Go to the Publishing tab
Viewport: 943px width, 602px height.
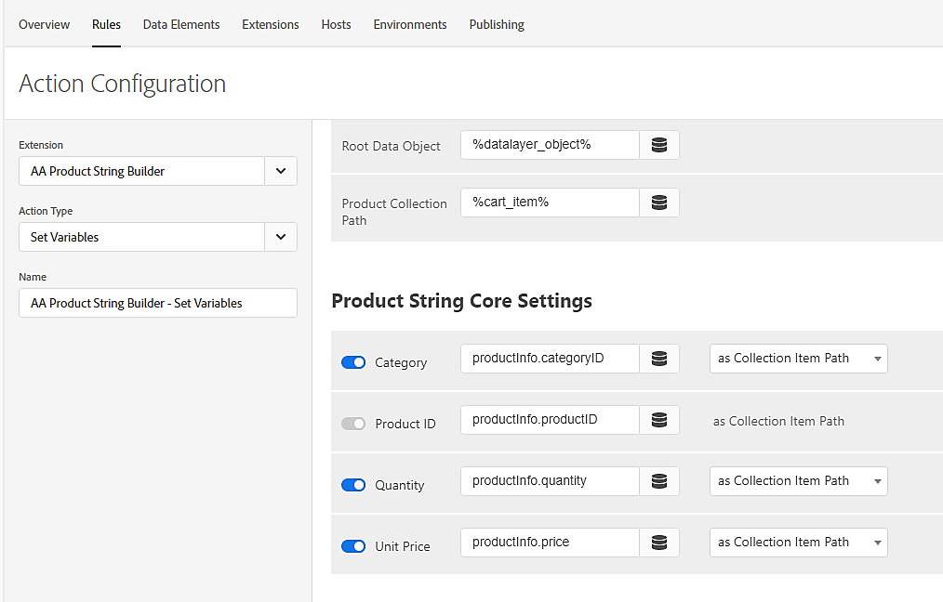point(497,24)
